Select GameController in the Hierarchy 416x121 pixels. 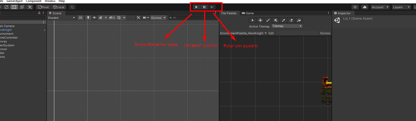[x=9, y=38]
